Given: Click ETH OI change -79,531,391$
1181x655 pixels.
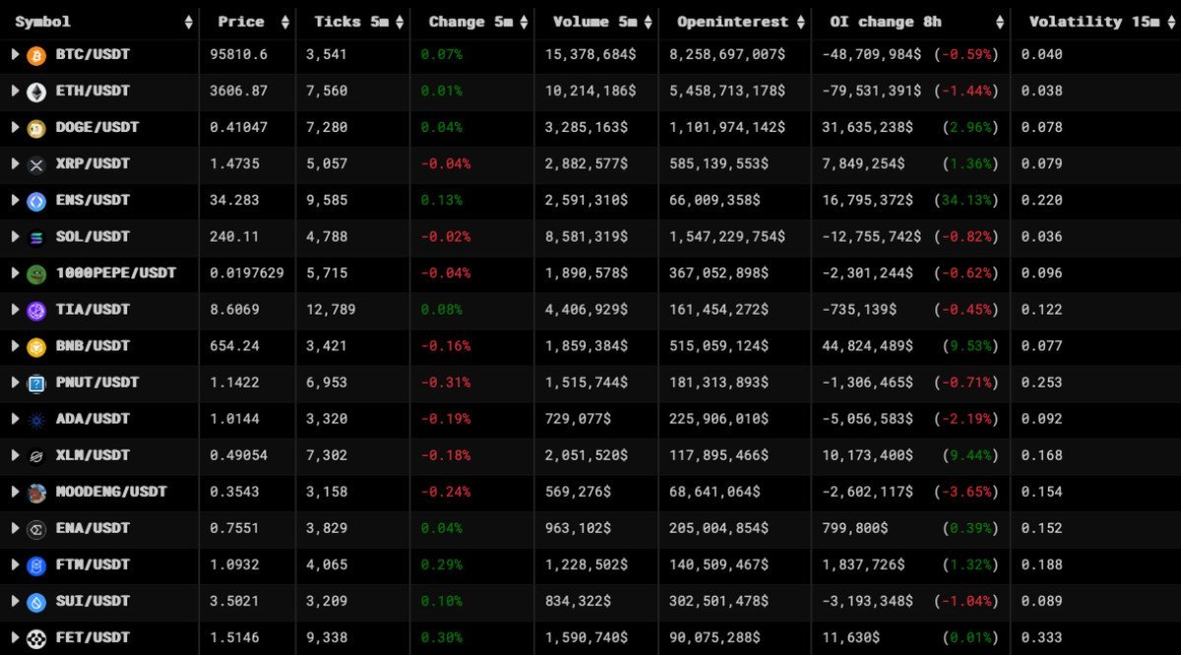Looking at the screenshot, I should (871, 90).
